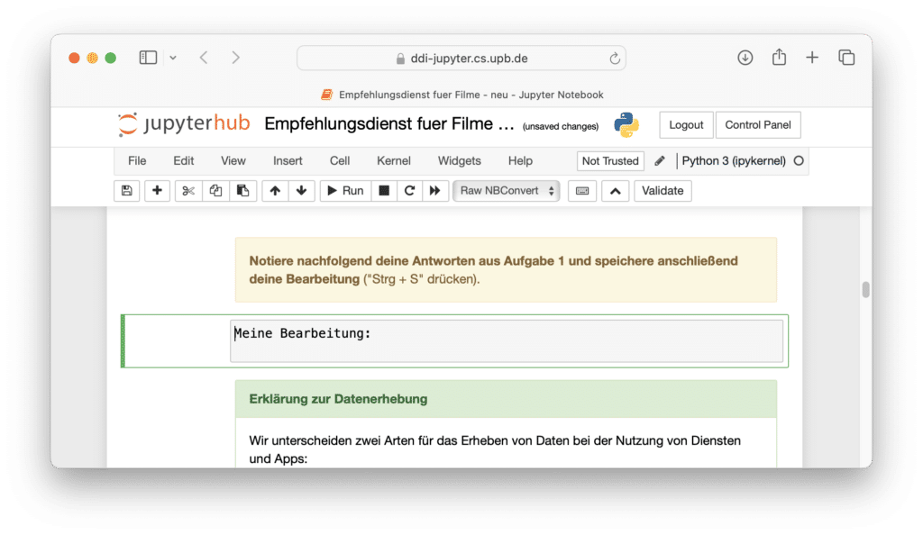Open the Edit menu

(x=183, y=160)
